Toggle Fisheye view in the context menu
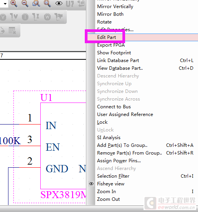This screenshot has height=212, width=198. pos(111,184)
